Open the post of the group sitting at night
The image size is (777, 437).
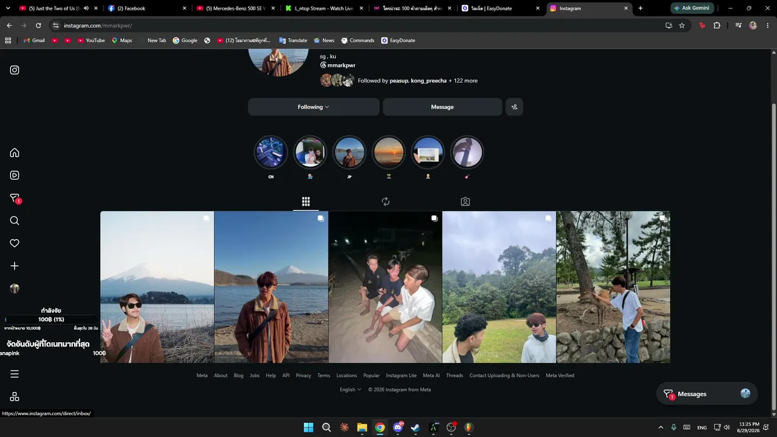click(x=385, y=287)
